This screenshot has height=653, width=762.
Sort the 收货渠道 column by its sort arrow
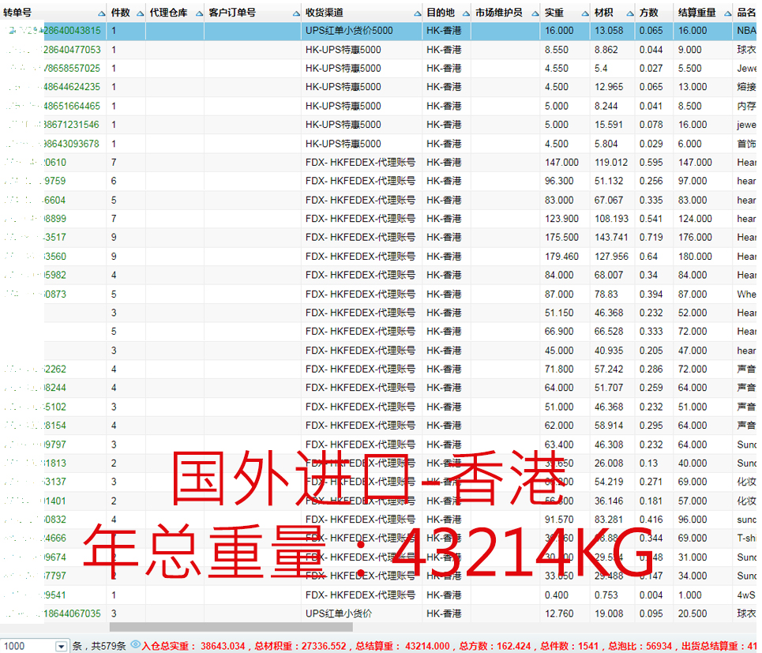coord(417,12)
